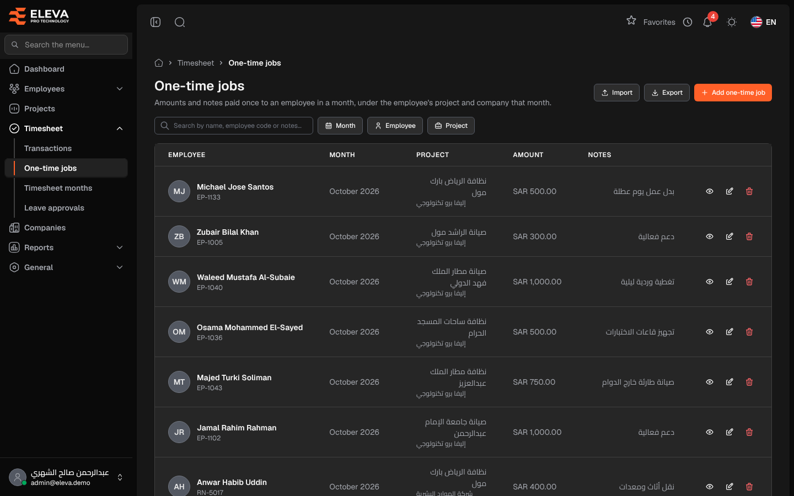Collapse the sidebar panel icon

[x=155, y=22]
